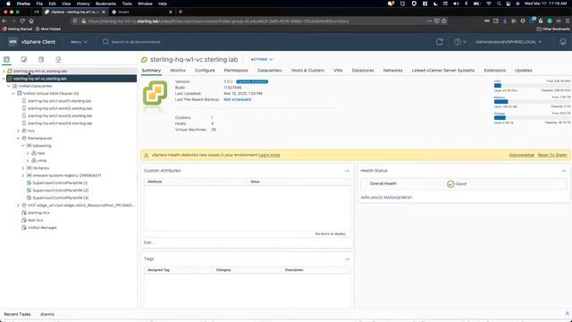Screen dimensions: 572x322
Task: Open a new browser tab with plus icon
Action: pyautogui.click(x=181, y=12)
